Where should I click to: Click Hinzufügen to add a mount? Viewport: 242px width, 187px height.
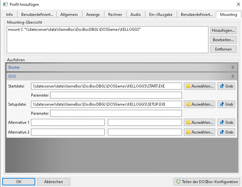223,30
